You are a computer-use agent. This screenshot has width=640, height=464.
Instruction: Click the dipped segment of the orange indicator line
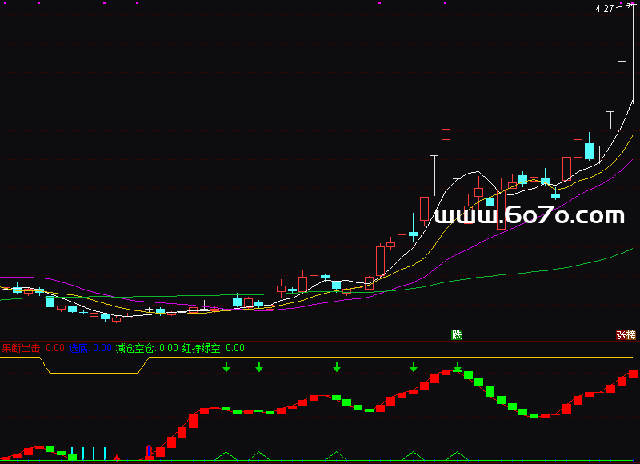pyautogui.click(x=96, y=373)
